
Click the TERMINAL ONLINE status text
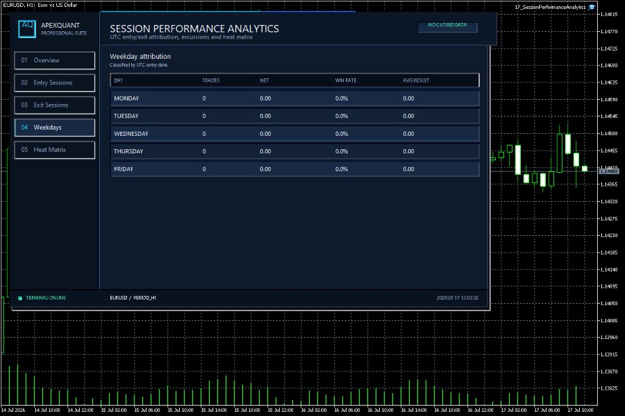(46, 297)
